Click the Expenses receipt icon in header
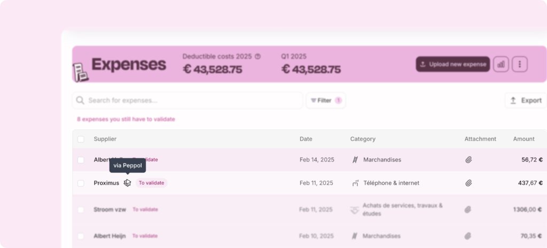Viewport: 547px width, 248px height. [x=81, y=72]
